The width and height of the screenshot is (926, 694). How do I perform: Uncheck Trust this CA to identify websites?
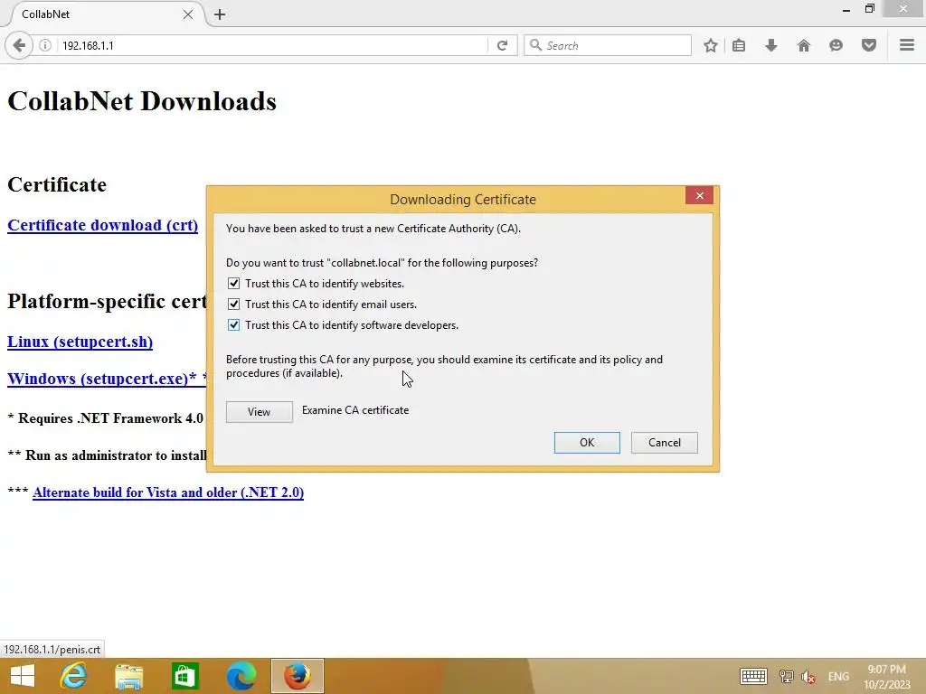[234, 284]
